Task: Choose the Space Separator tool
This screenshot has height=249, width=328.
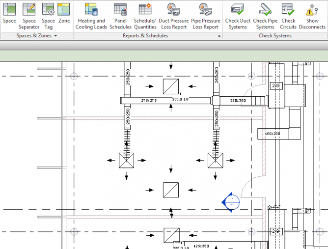Action: pos(29,16)
